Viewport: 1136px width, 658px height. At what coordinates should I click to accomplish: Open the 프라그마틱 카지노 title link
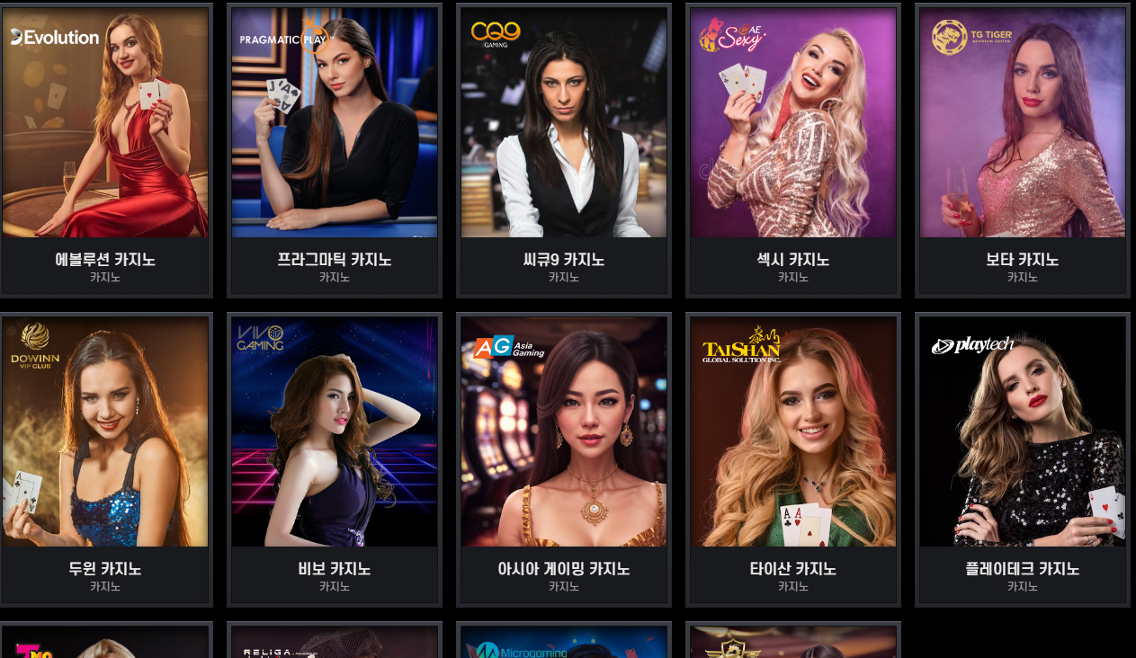[335, 260]
